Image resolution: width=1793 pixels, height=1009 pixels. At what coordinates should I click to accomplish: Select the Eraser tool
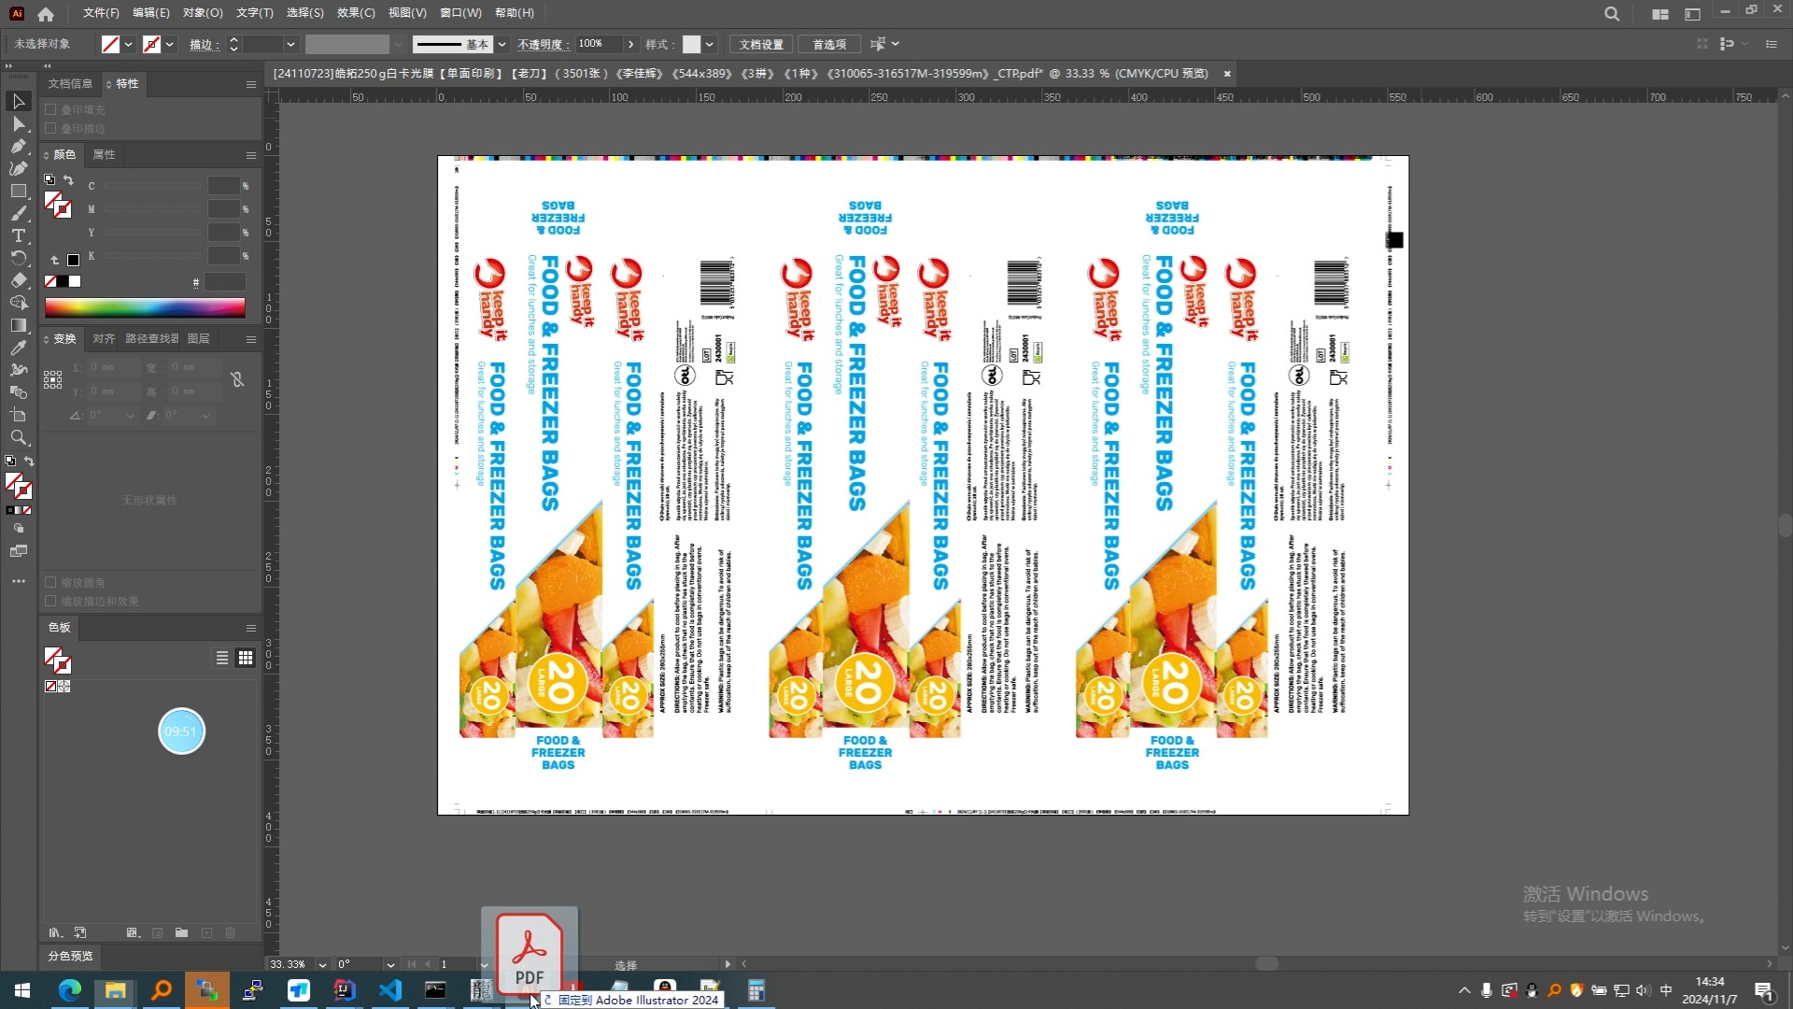pos(18,280)
